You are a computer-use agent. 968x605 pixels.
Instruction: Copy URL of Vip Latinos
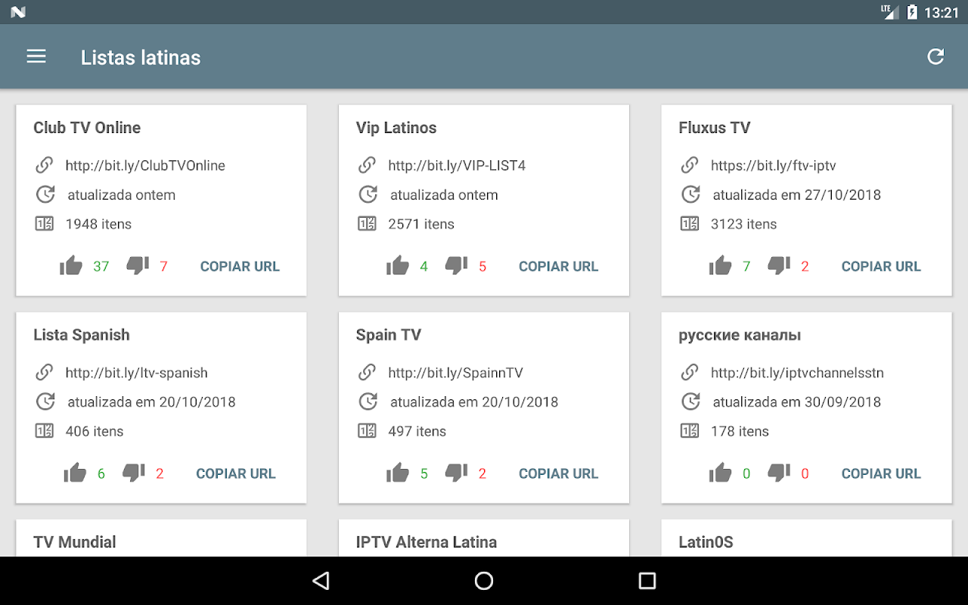[558, 266]
